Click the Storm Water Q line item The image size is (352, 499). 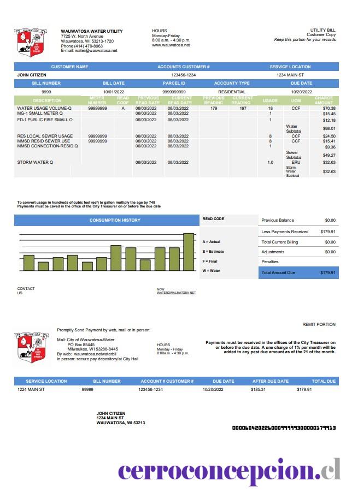point(35,162)
